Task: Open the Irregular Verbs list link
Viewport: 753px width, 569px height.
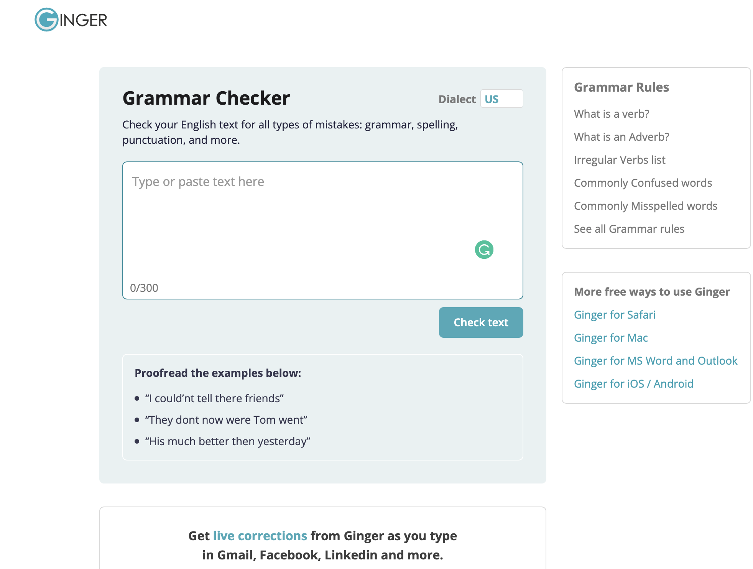Action: click(x=620, y=160)
